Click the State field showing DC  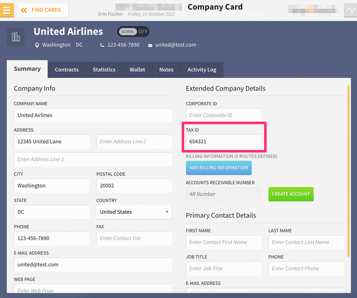pos(52,212)
